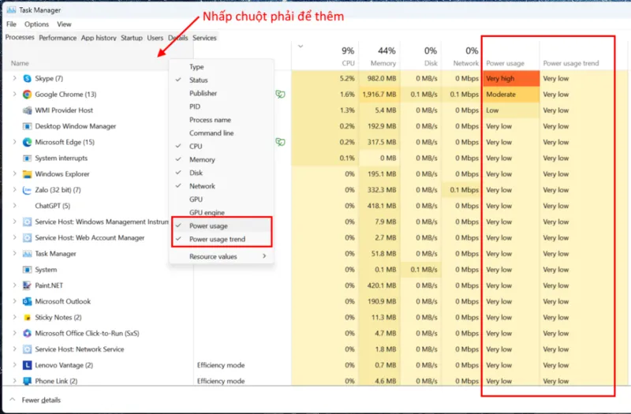The height and width of the screenshot is (414, 631).
Task: Click the Skype app icon
Action: tap(27, 78)
